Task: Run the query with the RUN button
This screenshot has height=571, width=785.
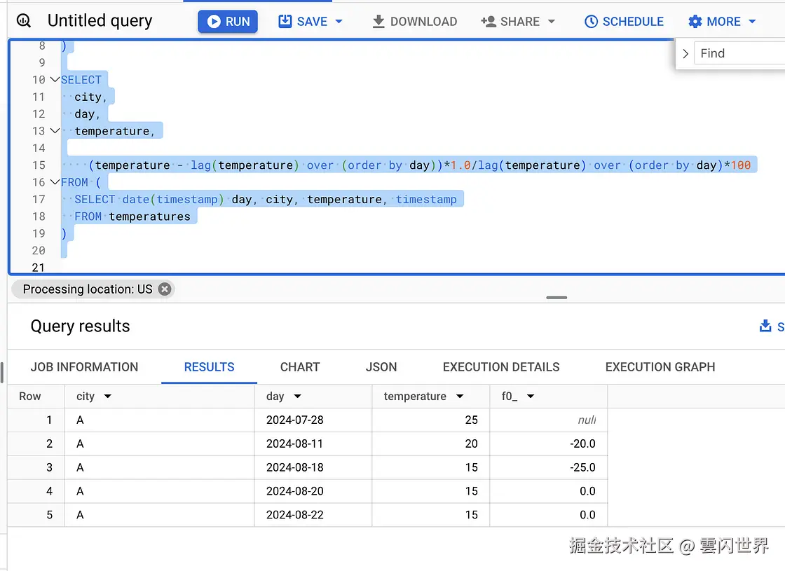Action: (228, 22)
